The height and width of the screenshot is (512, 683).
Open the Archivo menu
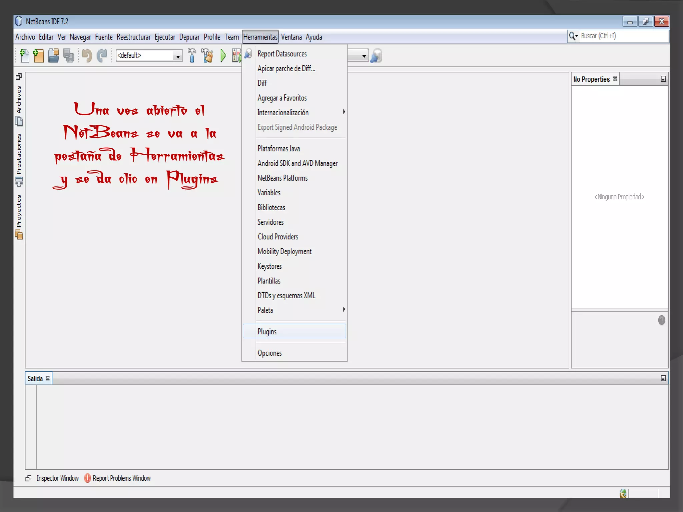coord(25,37)
